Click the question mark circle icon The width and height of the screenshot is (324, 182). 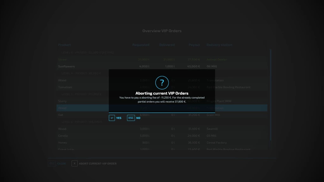pos(162,83)
